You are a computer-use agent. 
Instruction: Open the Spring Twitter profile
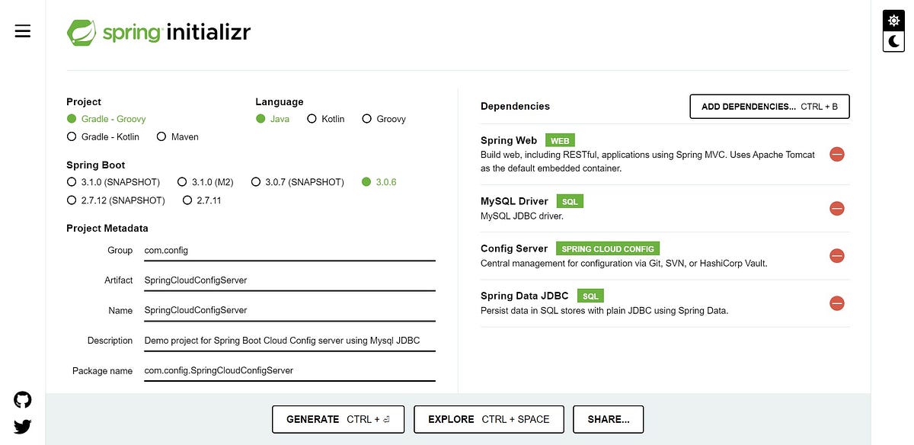(22, 426)
